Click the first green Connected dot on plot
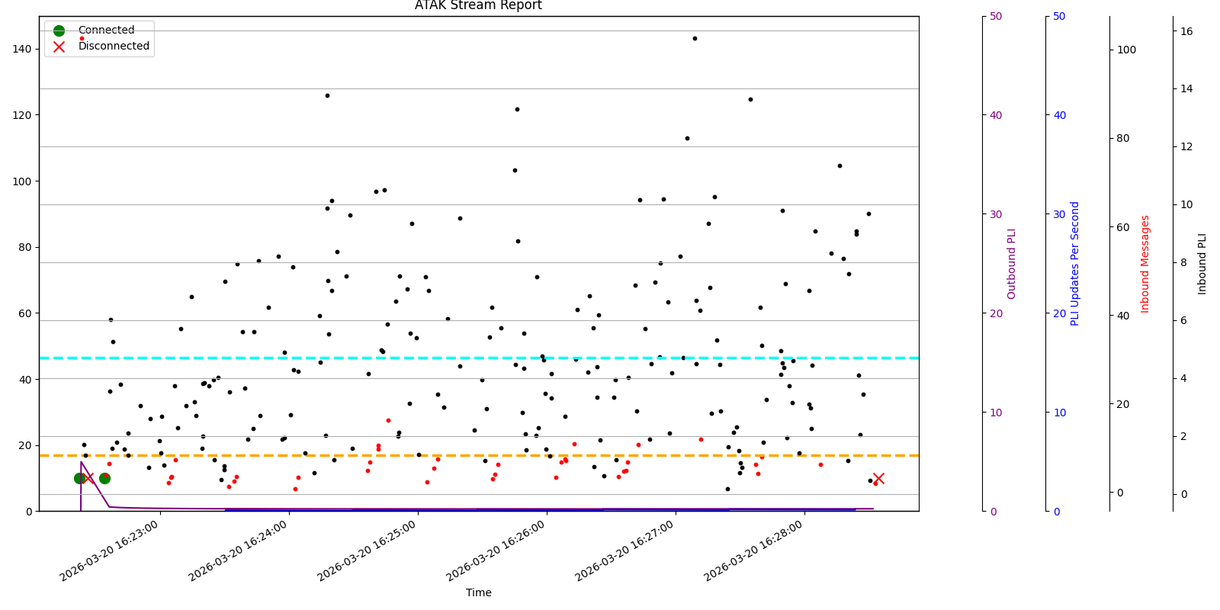1220x610 pixels. tap(79, 478)
